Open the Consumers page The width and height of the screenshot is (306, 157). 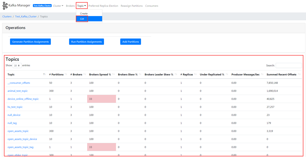tap(152, 6)
